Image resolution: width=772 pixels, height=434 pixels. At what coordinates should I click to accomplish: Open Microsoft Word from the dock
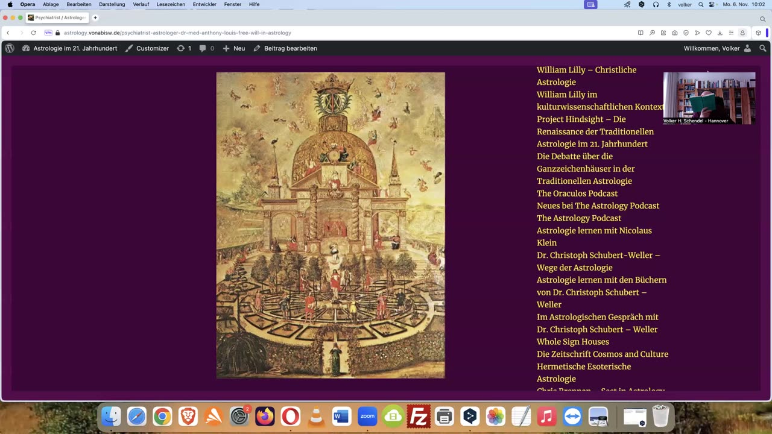[341, 417]
